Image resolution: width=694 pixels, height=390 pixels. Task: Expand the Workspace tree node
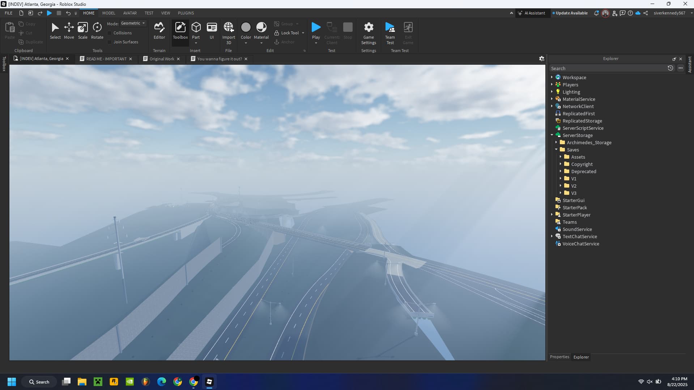click(552, 77)
